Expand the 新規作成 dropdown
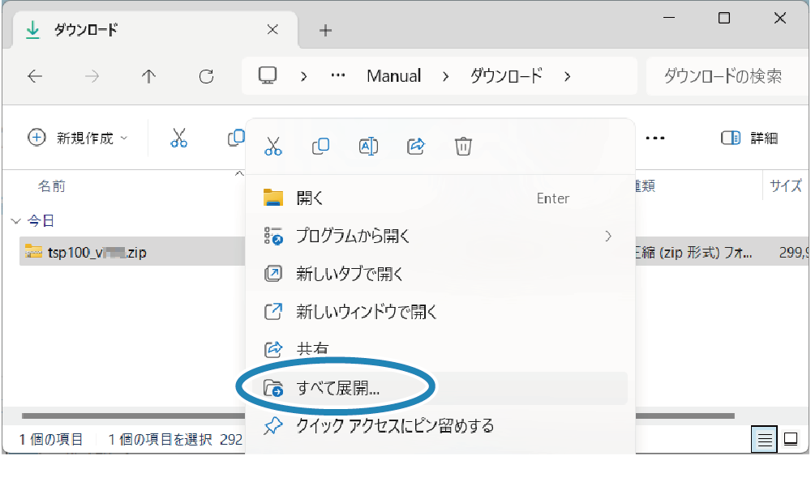The image size is (811, 486). coord(79,138)
